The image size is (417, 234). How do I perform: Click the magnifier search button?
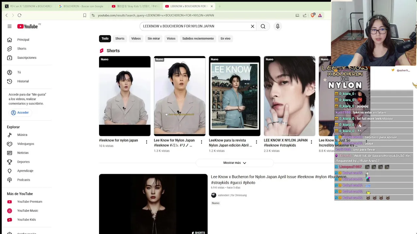click(x=263, y=26)
